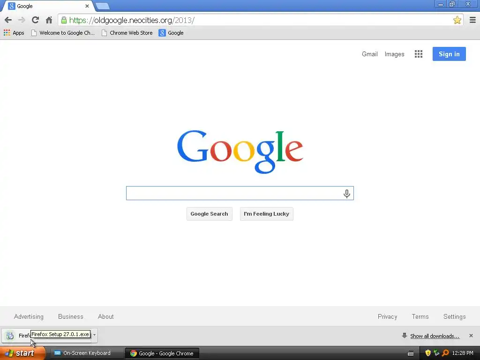Screen dimensions: 480x360
Task: Close the Google tab
Action: click(87, 6)
